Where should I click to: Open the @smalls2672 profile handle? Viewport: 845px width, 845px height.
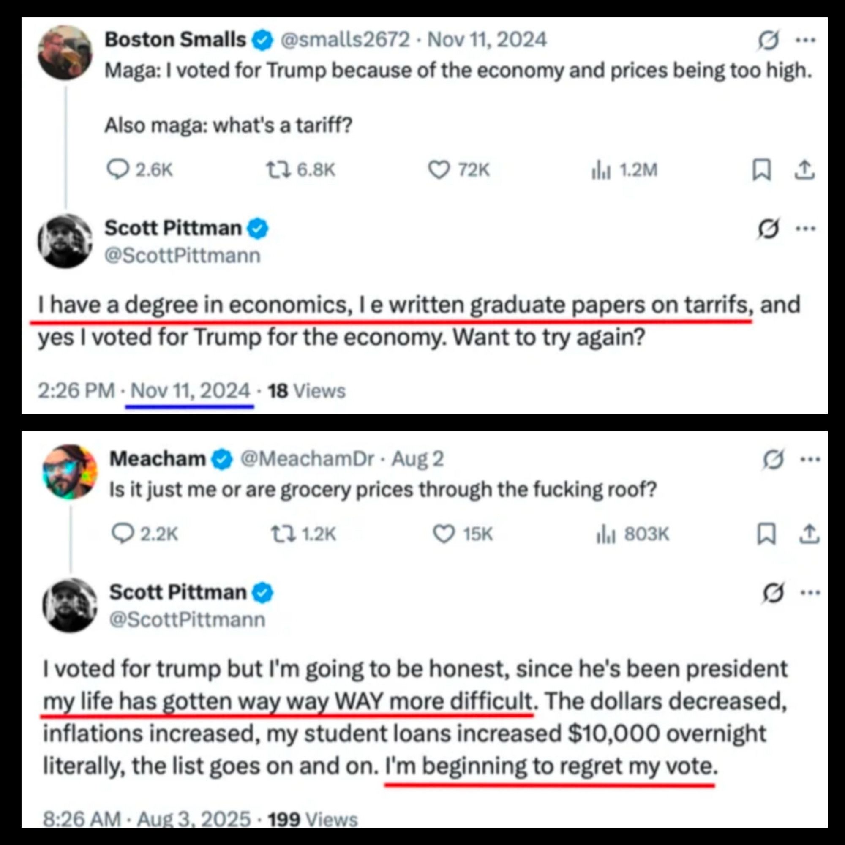(x=345, y=40)
